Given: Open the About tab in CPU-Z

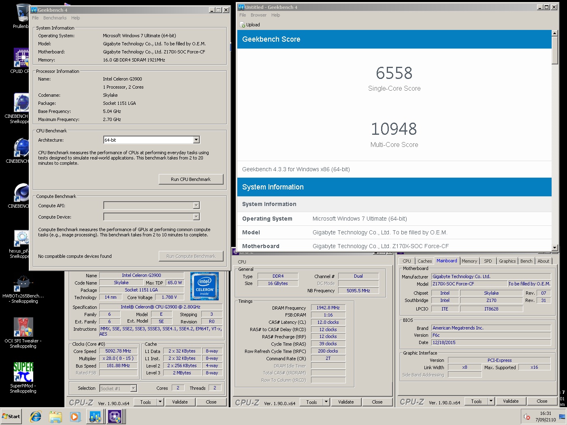Looking at the screenshot, I should 543,261.
